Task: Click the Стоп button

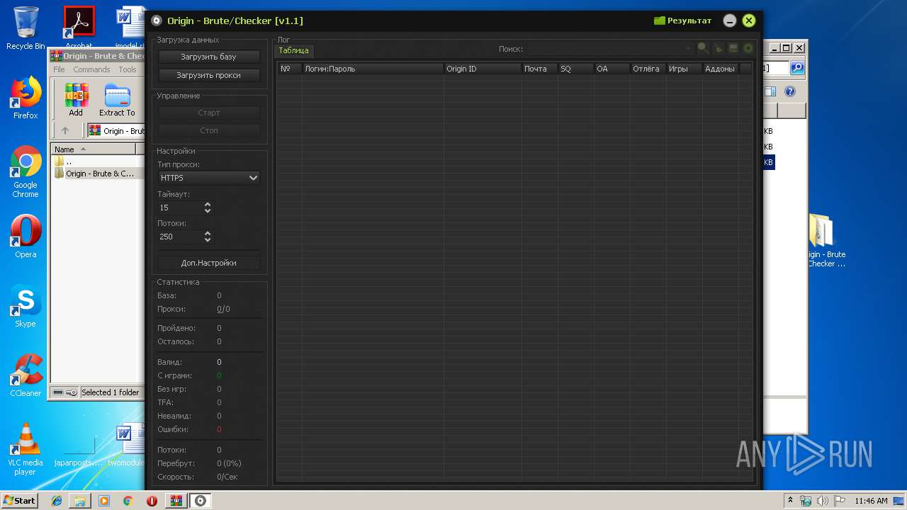Action: [x=209, y=130]
